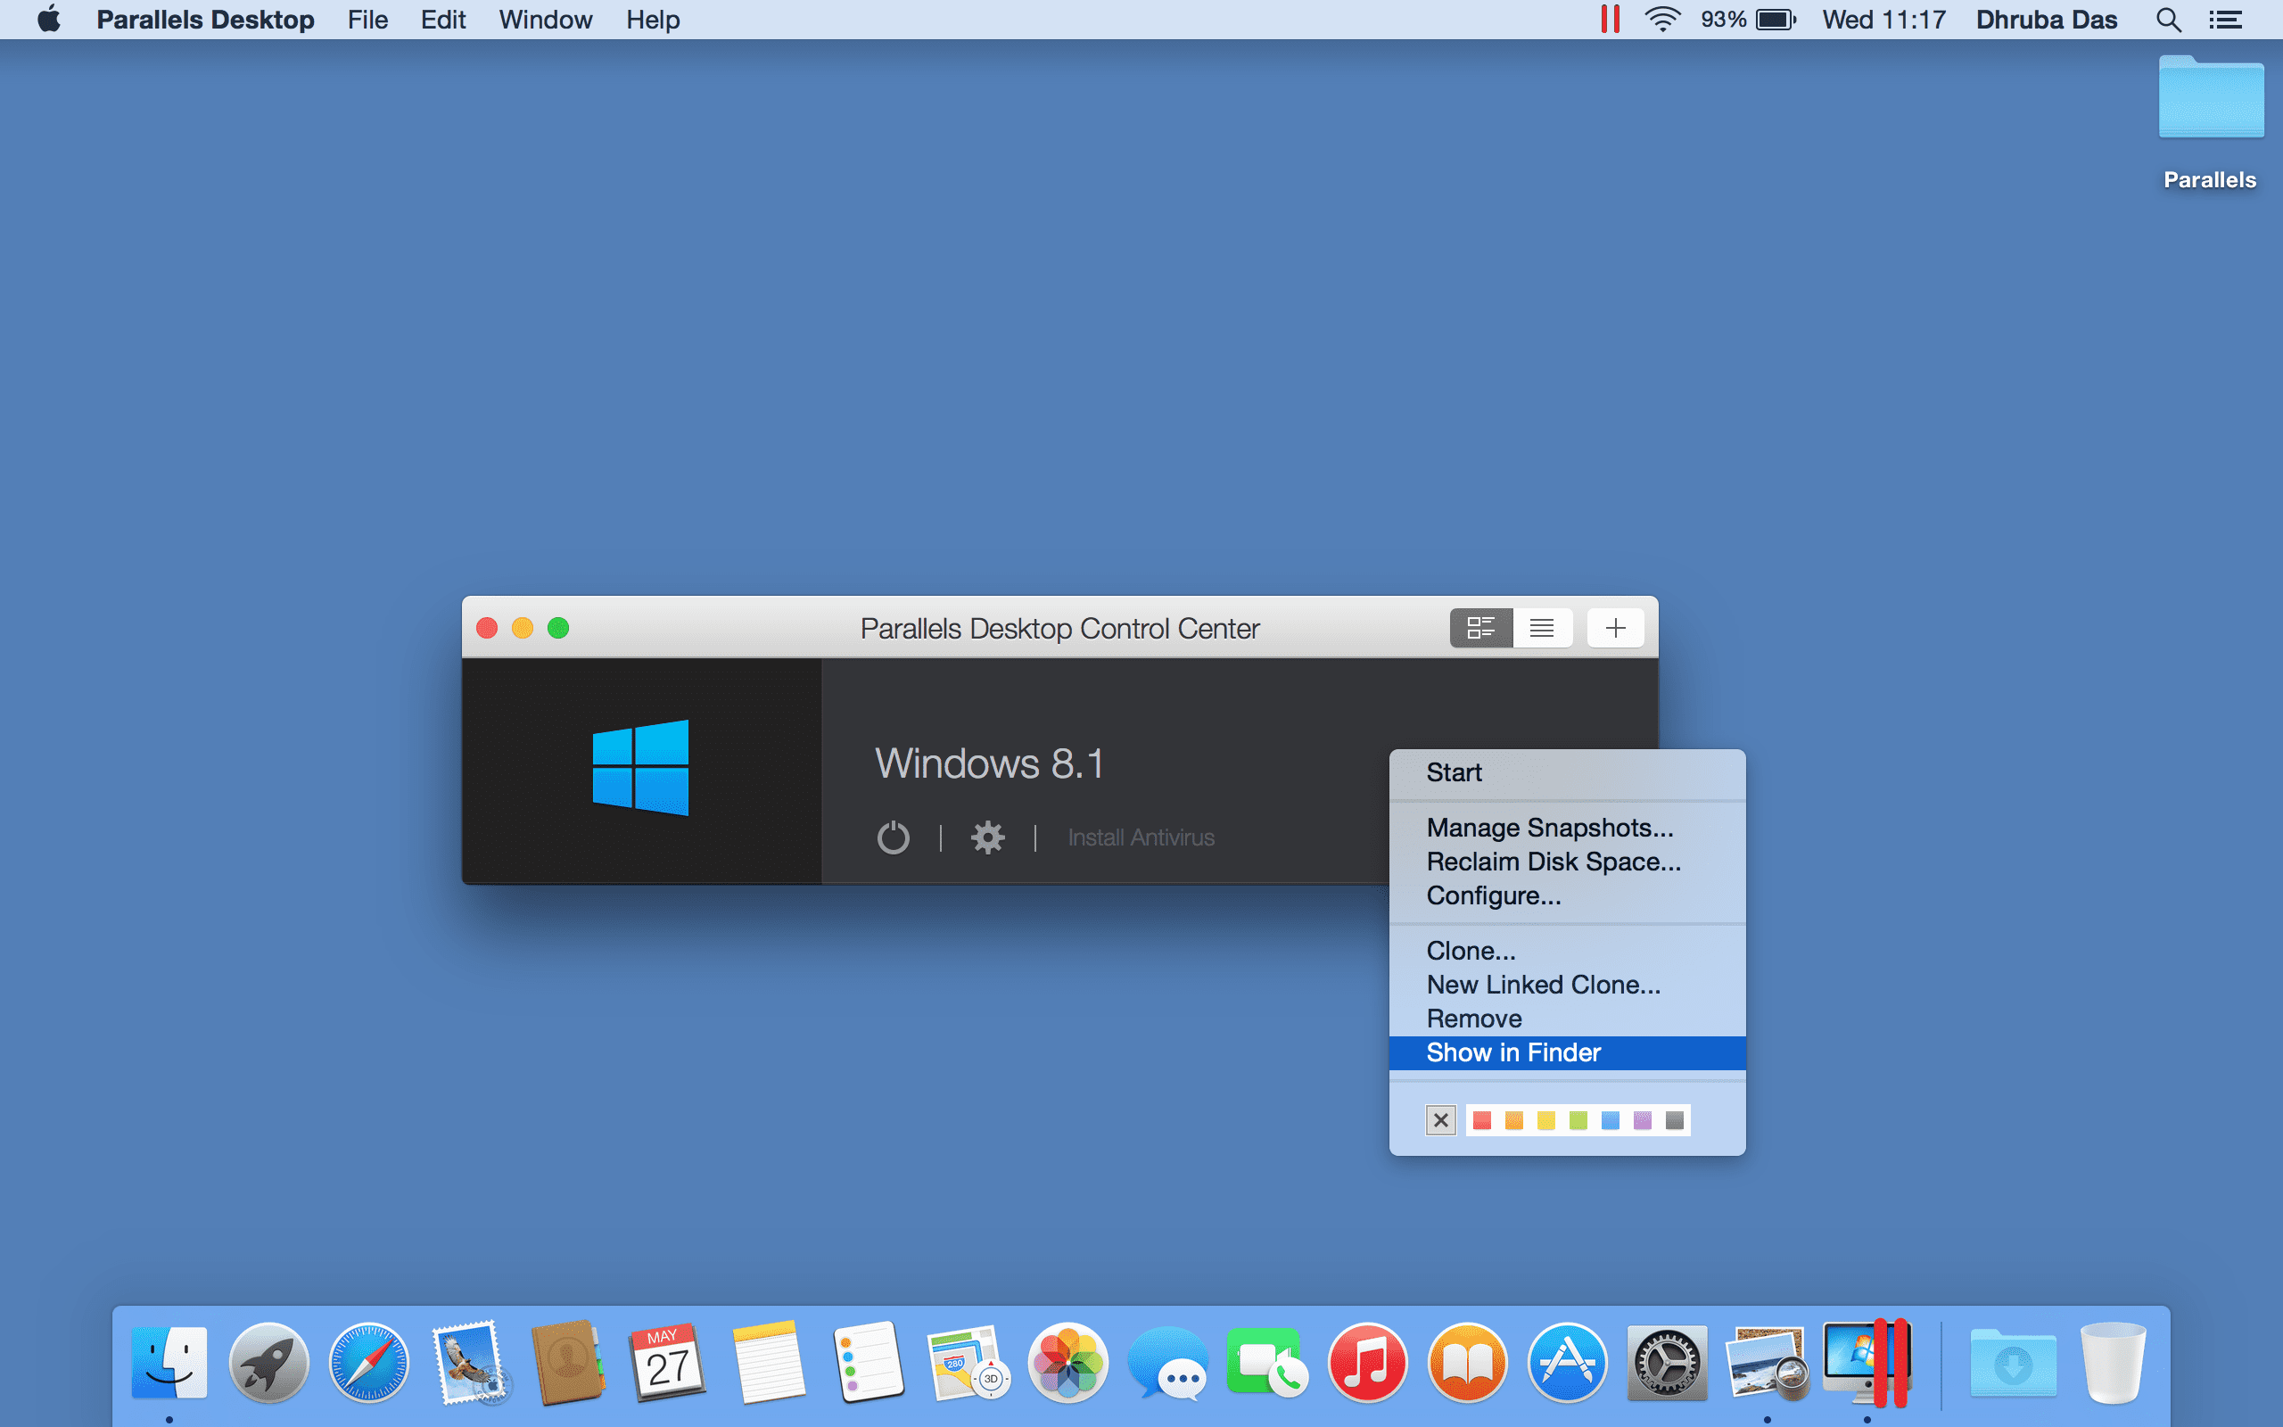Switch to expanded view in Control Center
The image size is (2283, 1427).
point(1481,628)
